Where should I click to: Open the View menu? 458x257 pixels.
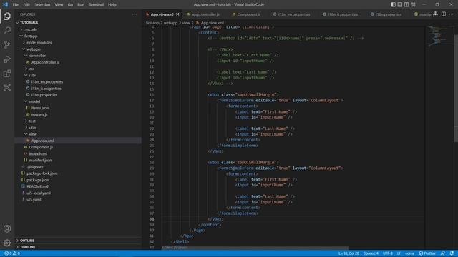point(59,5)
